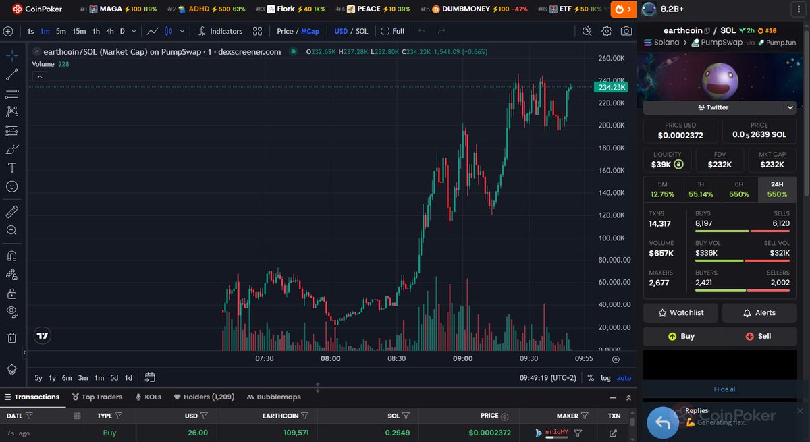Select the patterns drawing tool

pyautogui.click(x=11, y=111)
